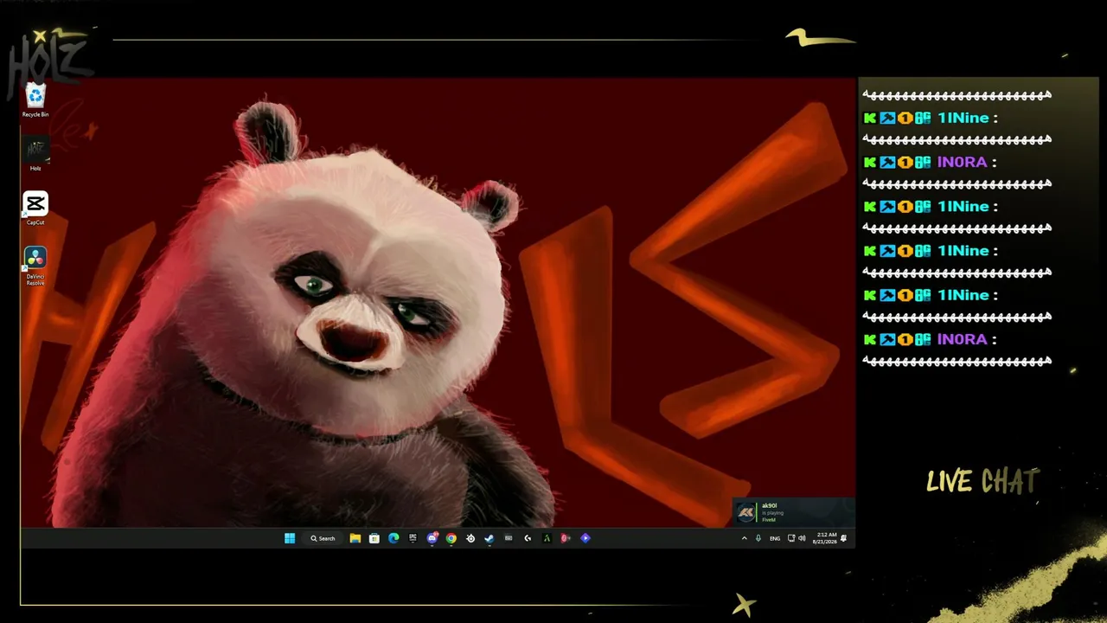
Task: Open the volume control tray icon
Action: pyautogui.click(x=802, y=538)
